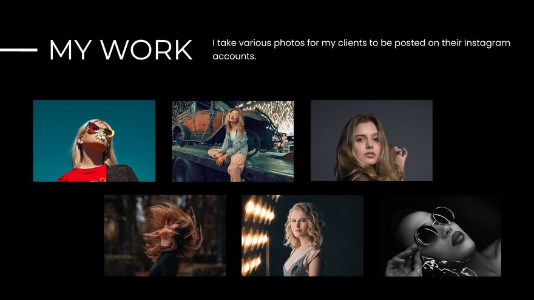Select the hair flip photo in the forest
The width and height of the screenshot is (534, 300).
click(x=164, y=236)
